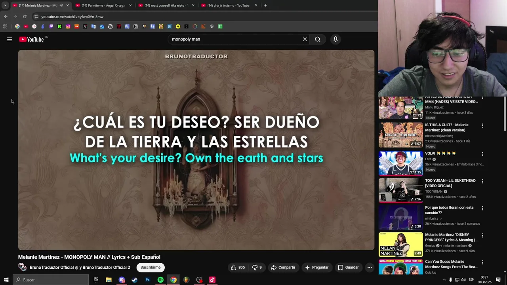Like the video with thumbs up 805
Image resolution: width=507 pixels, height=285 pixels.
(x=238, y=268)
